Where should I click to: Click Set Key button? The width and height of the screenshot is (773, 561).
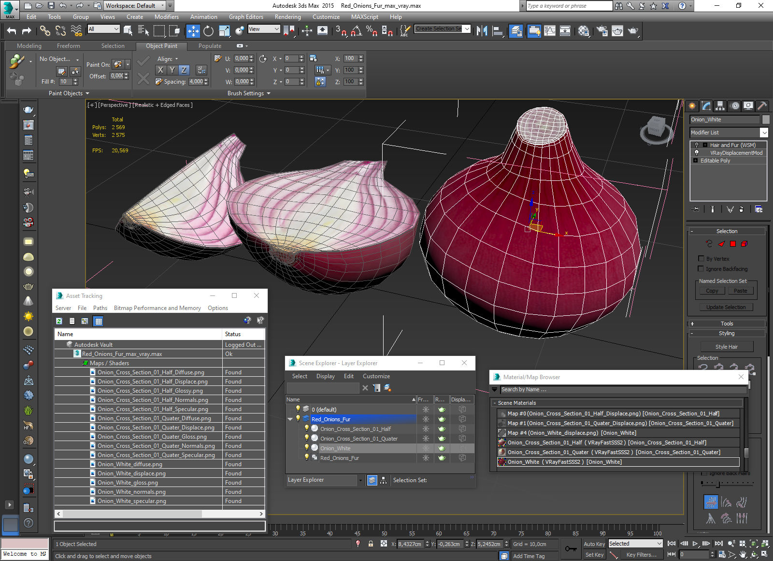tap(594, 555)
